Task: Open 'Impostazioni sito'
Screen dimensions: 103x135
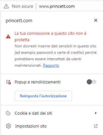Action: [x=52, y=126]
